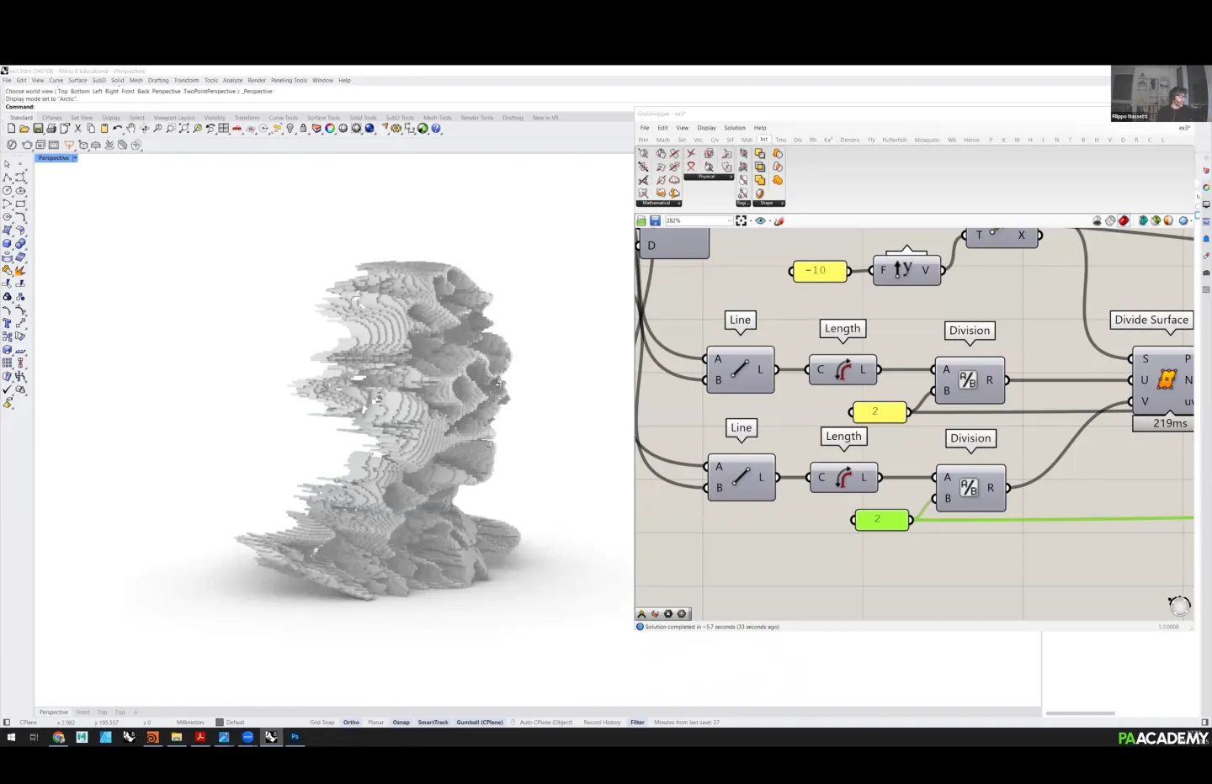Click the Undo arrow icon in Rhino toolbar
Image resolution: width=1212 pixels, height=784 pixels.
117,129
